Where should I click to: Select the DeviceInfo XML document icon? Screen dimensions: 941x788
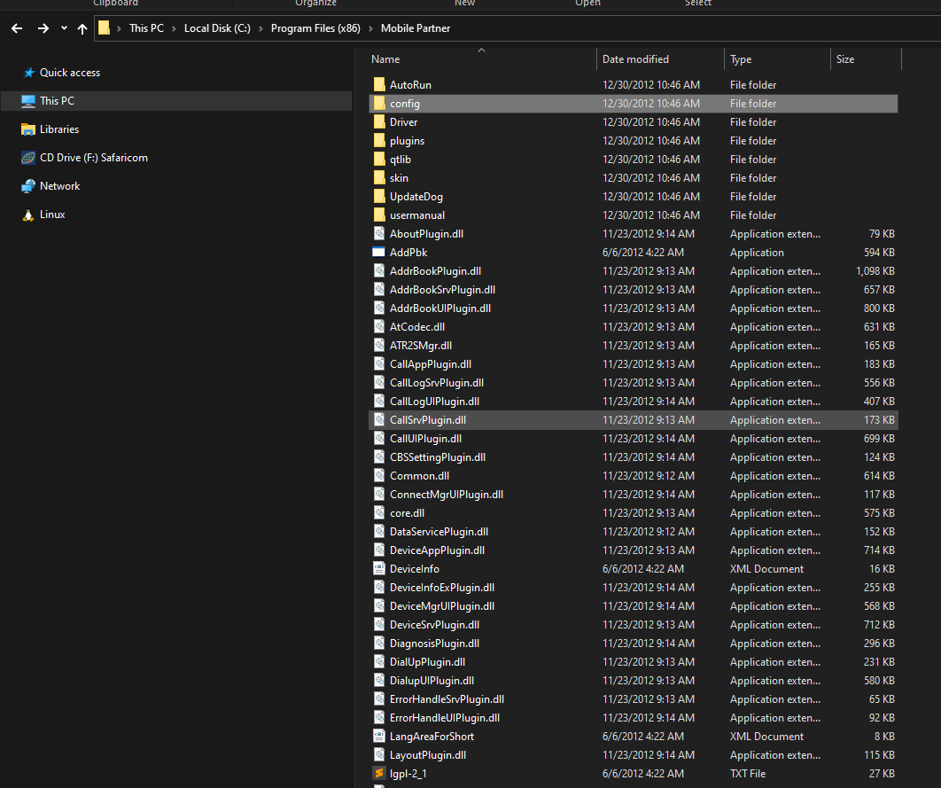pyautogui.click(x=379, y=568)
